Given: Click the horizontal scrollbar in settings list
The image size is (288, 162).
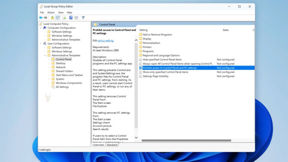Looking at the screenshot, I should coord(186,141).
